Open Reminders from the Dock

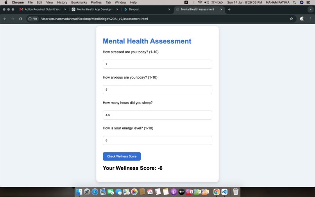click(158, 192)
